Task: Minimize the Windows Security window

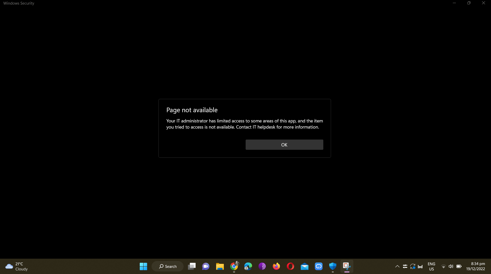Action: 454,3
